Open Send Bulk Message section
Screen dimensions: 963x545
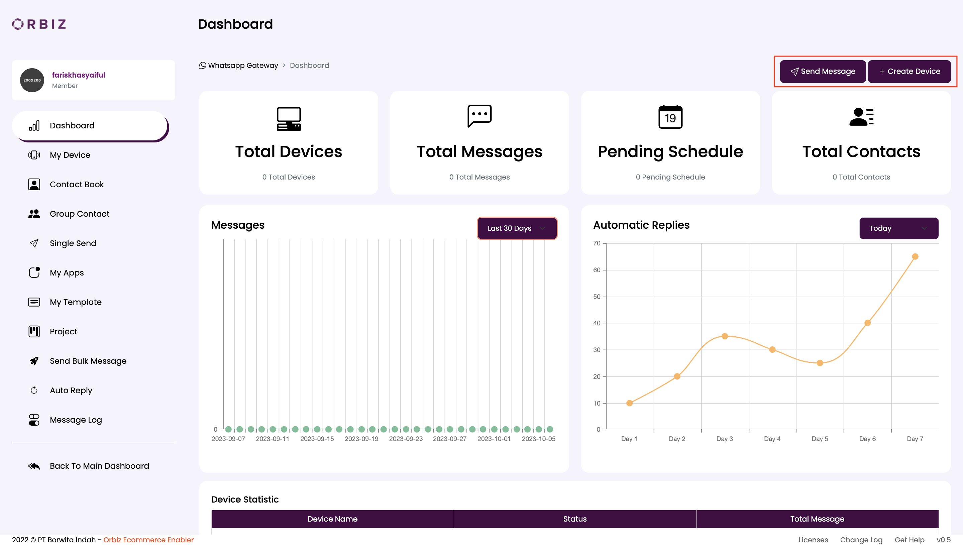[88, 360]
